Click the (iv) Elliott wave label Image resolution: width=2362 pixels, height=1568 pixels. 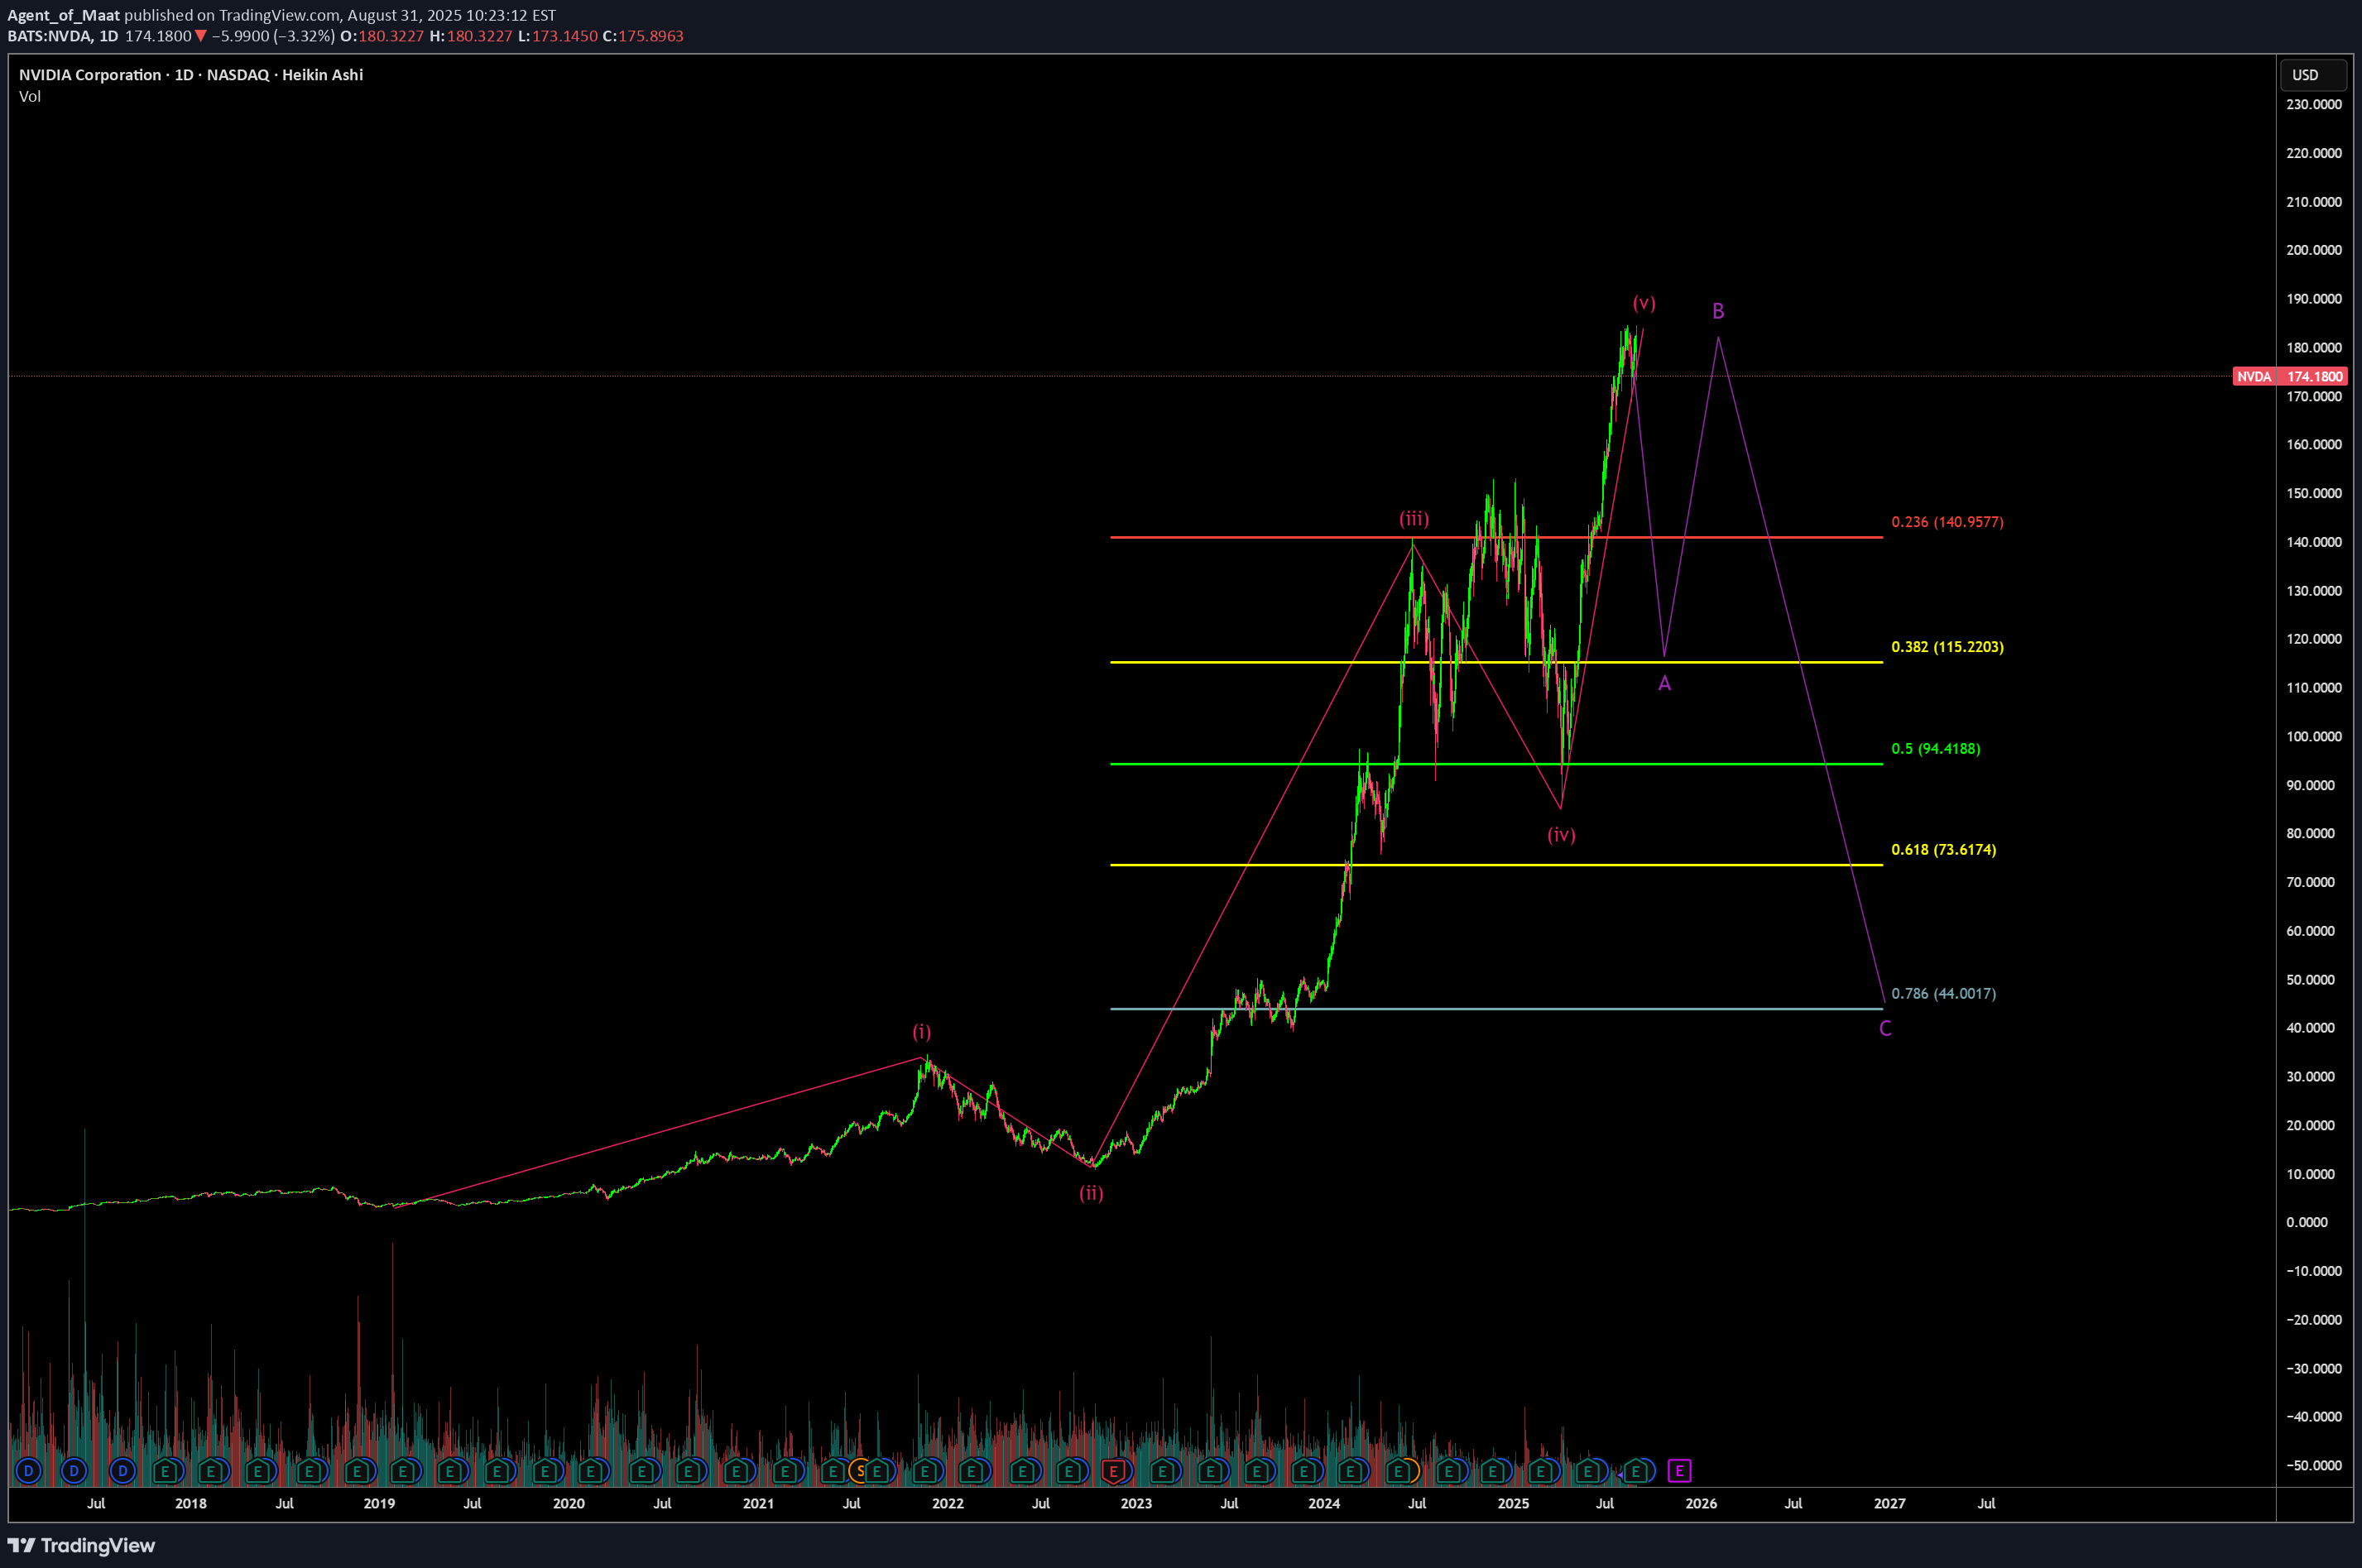click(x=1561, y=835)
